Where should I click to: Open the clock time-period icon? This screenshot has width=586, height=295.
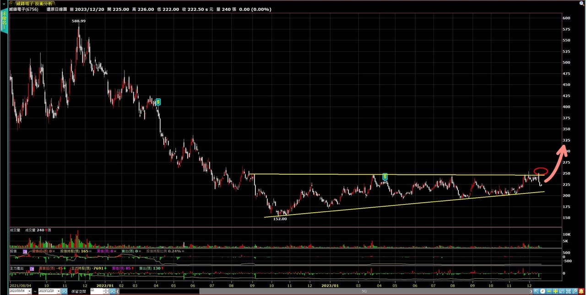click(x=543, y=291)
